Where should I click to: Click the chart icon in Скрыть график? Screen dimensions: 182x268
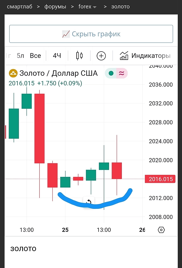(66, 34)
